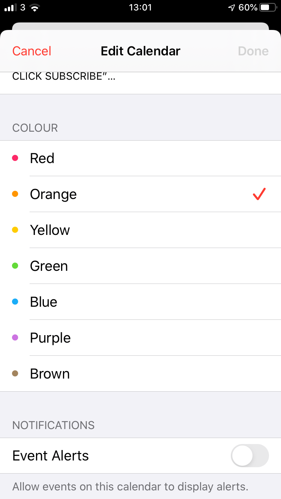Tap the purple colour dot
Screen dimensions: 281x499
[x=15, y=338]
